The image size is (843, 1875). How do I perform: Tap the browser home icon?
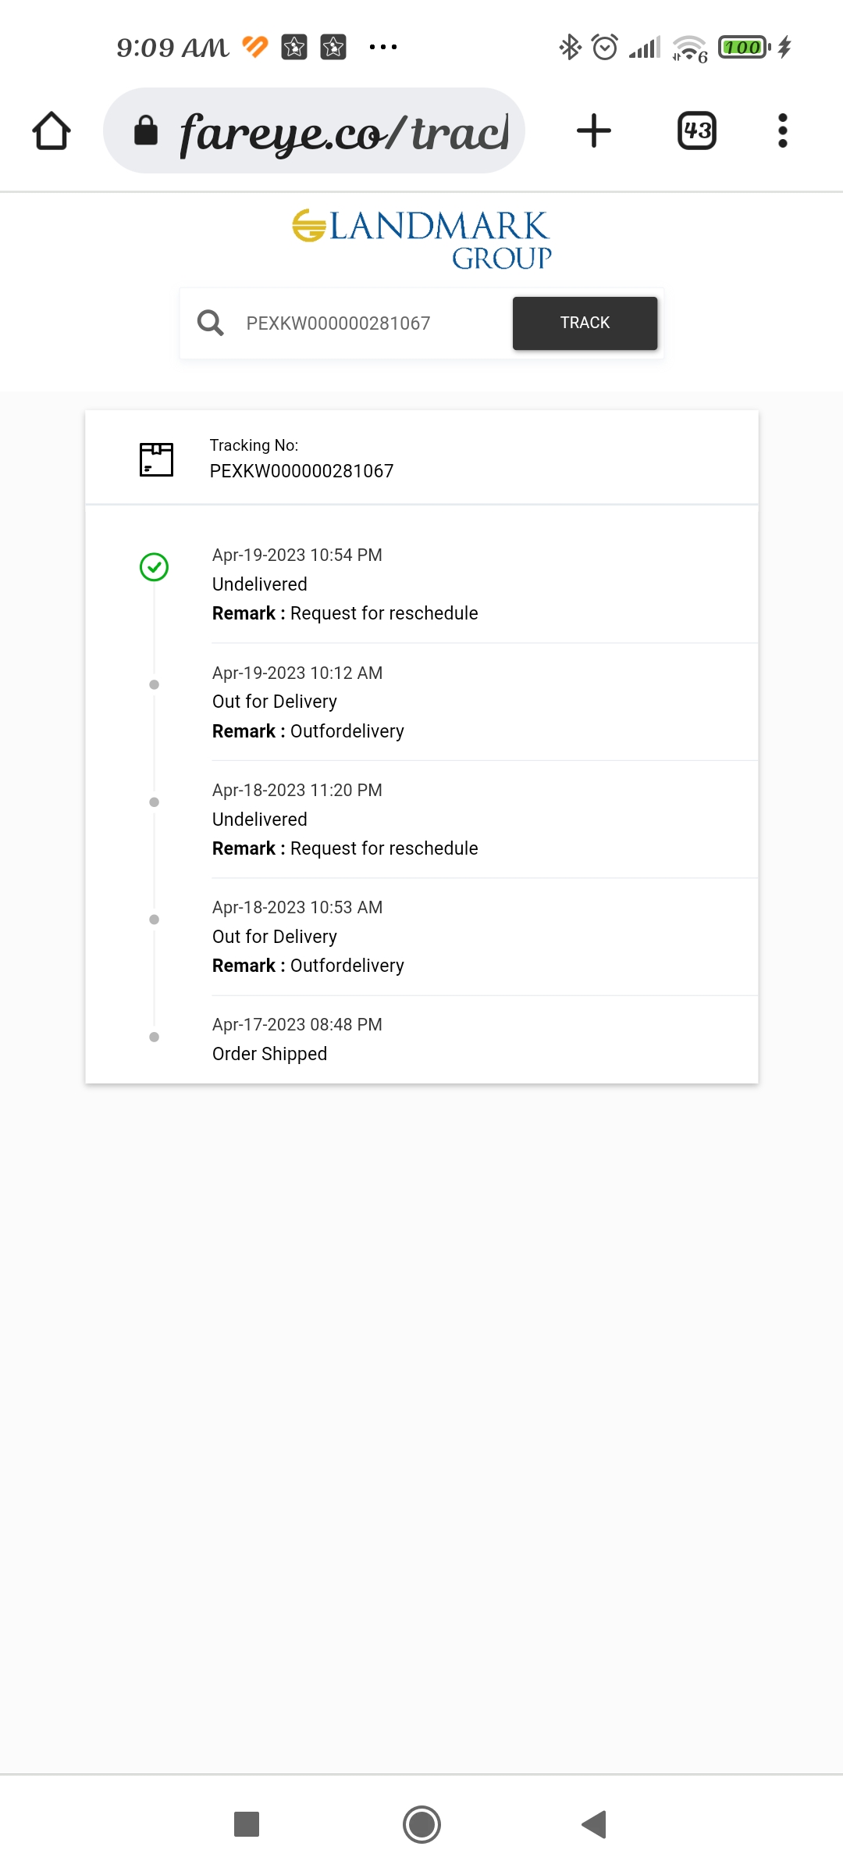point(52,130)
